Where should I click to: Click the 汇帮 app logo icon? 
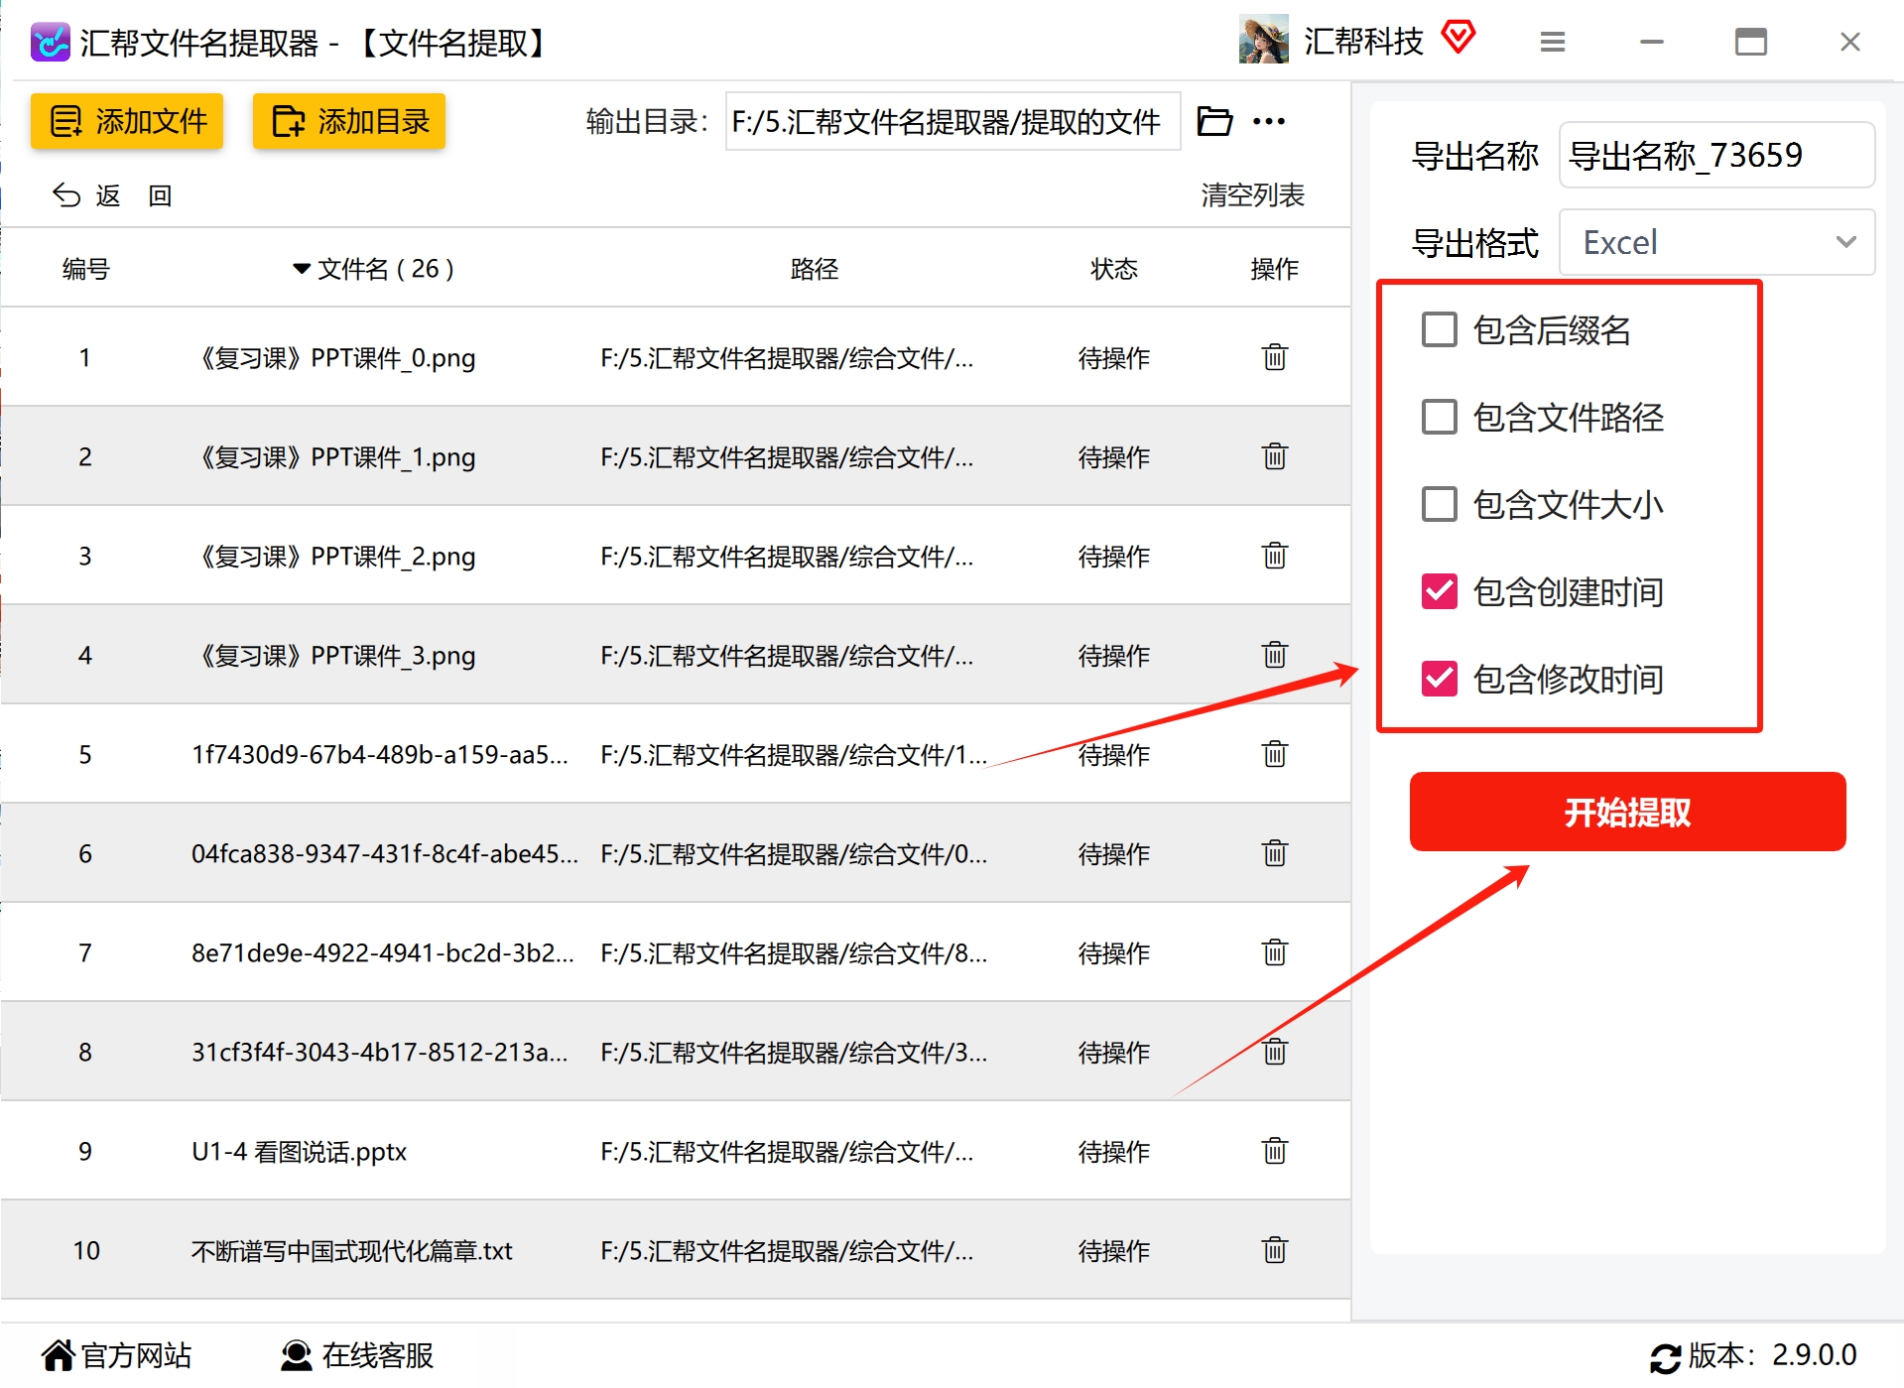coord(50,42)
